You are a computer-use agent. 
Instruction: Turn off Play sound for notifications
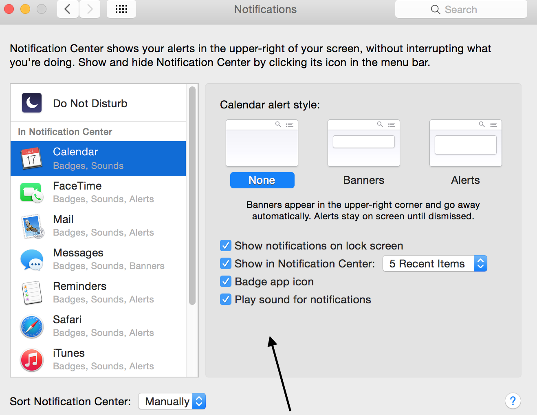click(226, 299)
